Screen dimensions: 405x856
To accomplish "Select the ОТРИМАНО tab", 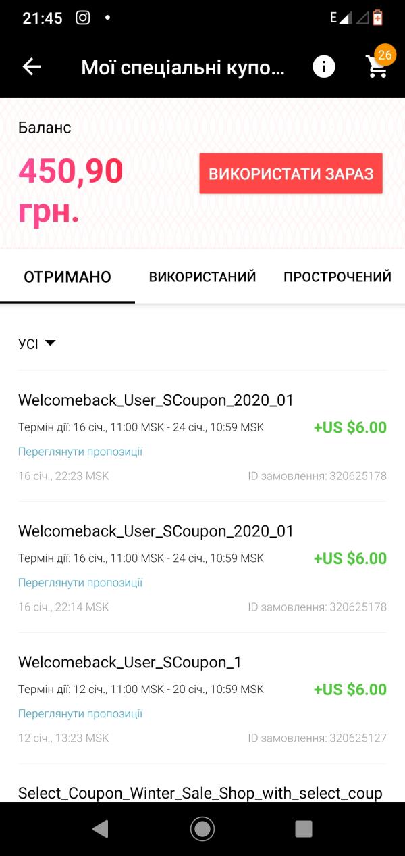I will point(67,277).
